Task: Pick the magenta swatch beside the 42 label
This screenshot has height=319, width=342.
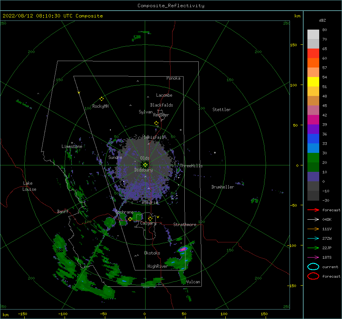Action: [313, 119]
